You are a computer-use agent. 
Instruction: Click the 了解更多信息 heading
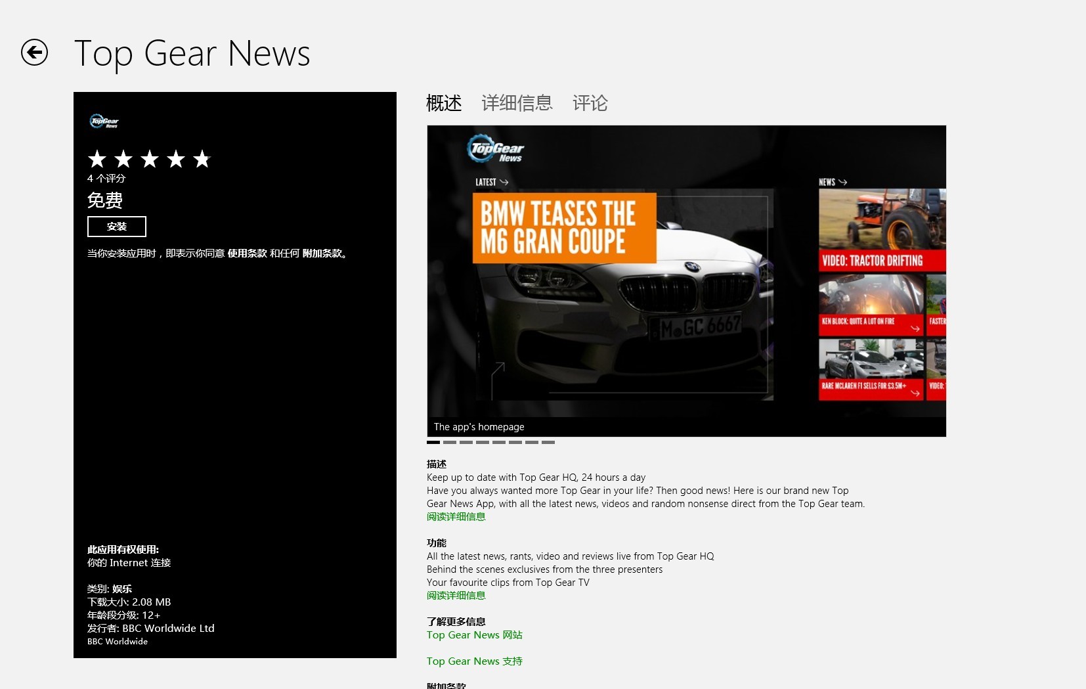[456, 622]
